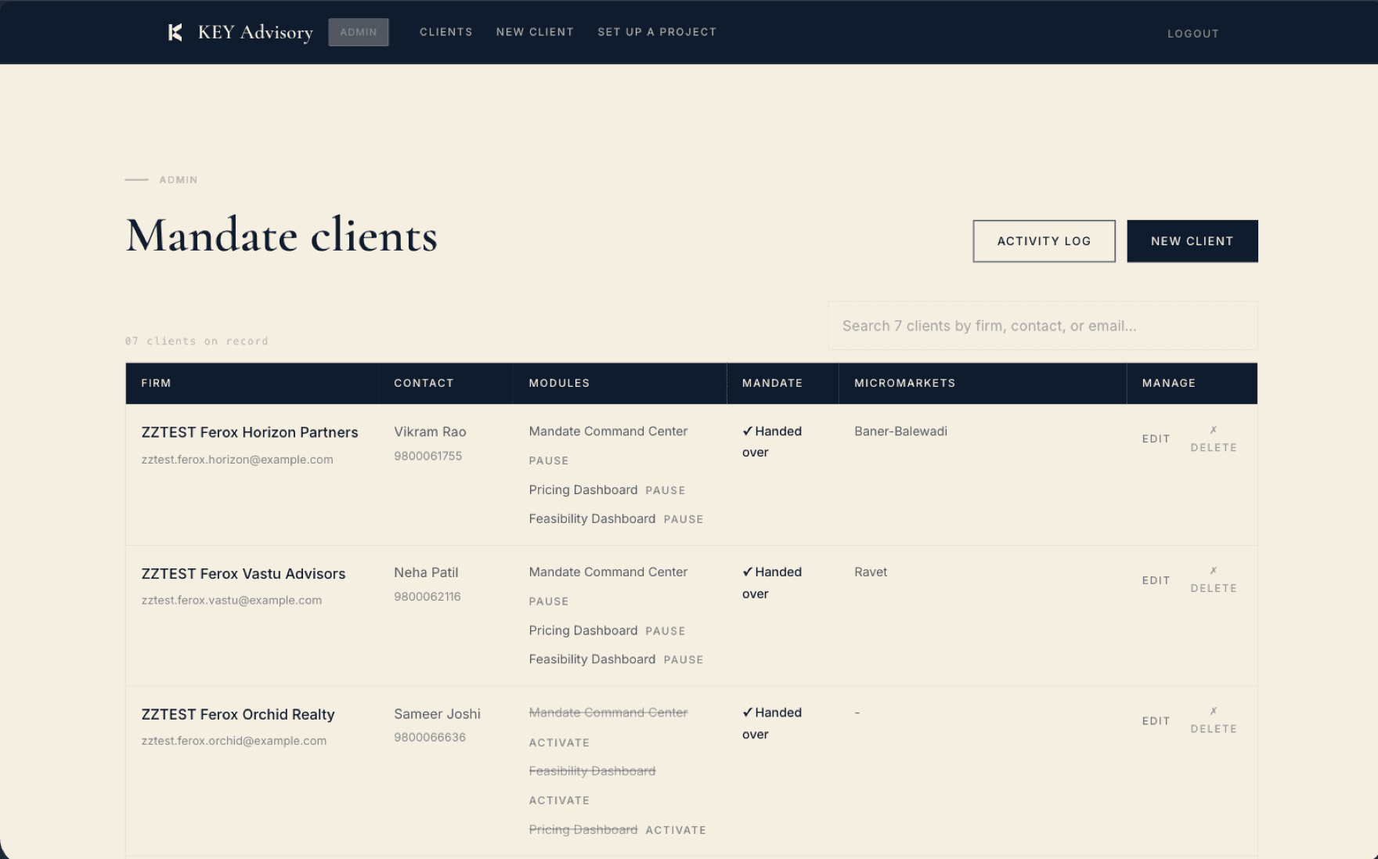The width and height of the screenshot is (1378, 859).
Task: Pause Feasibility Dashboard for Horizon Partners
Action: point(684,519)
